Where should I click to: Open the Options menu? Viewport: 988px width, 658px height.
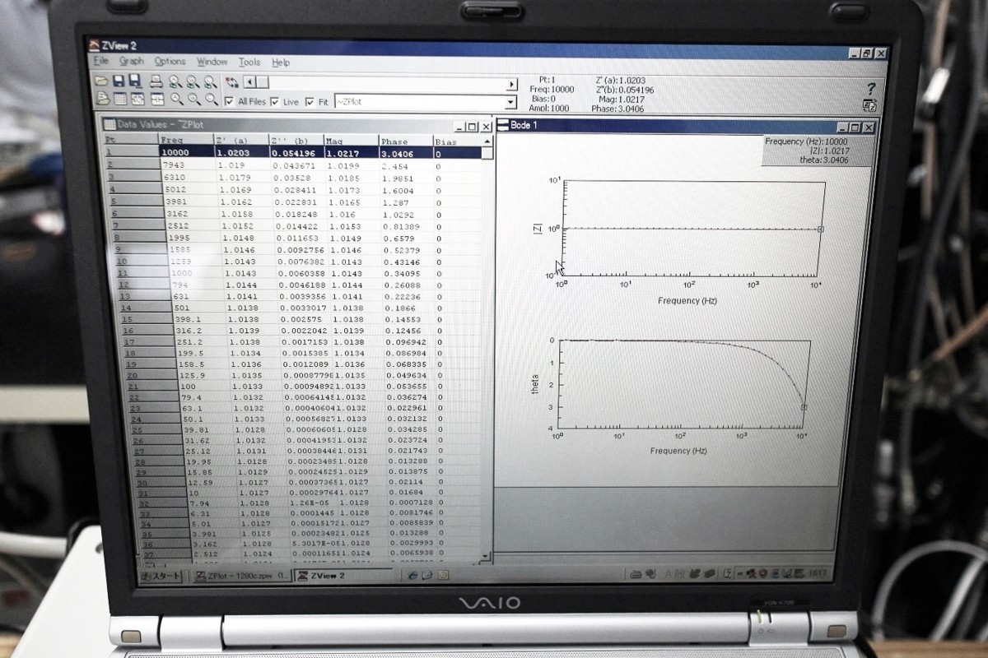coord(170,62)
